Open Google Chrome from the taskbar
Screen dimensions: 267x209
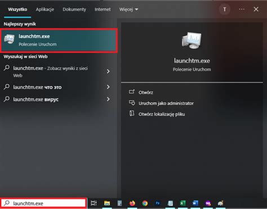pos(145,203)
